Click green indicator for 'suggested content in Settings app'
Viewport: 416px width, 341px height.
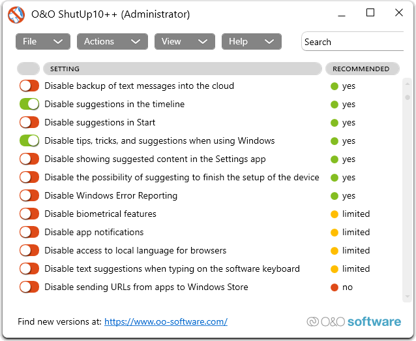click(x=334, y=159)
